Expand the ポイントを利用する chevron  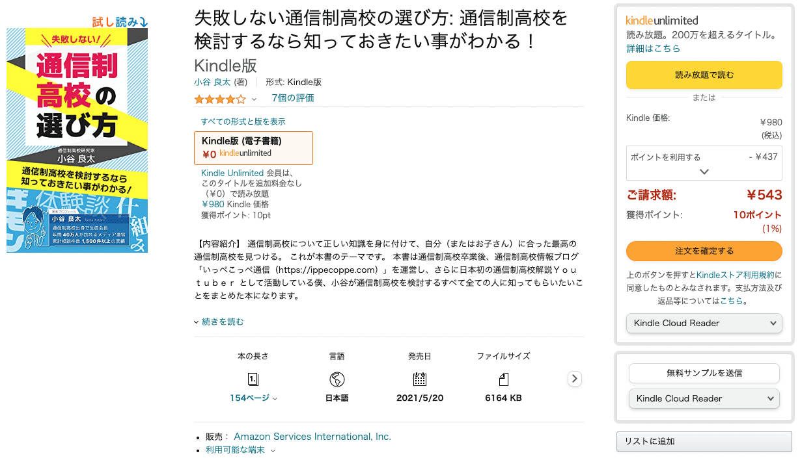point(704,172)
